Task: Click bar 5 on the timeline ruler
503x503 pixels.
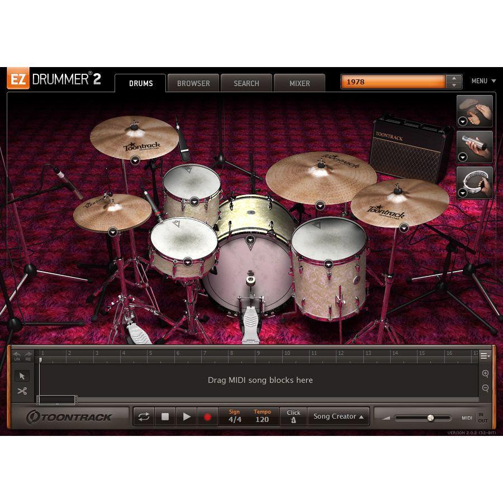Action: (x=150, y=353)
